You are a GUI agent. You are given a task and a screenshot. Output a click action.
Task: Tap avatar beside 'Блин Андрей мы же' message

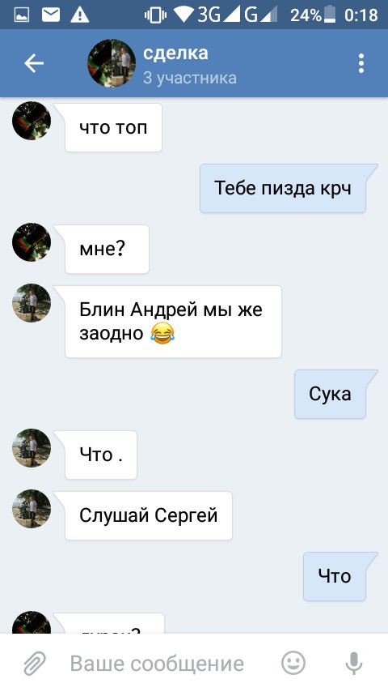coord(32,303)
